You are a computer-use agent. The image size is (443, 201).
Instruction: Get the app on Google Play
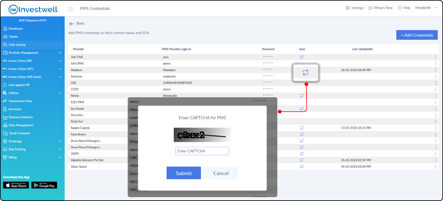coord(44,185)
